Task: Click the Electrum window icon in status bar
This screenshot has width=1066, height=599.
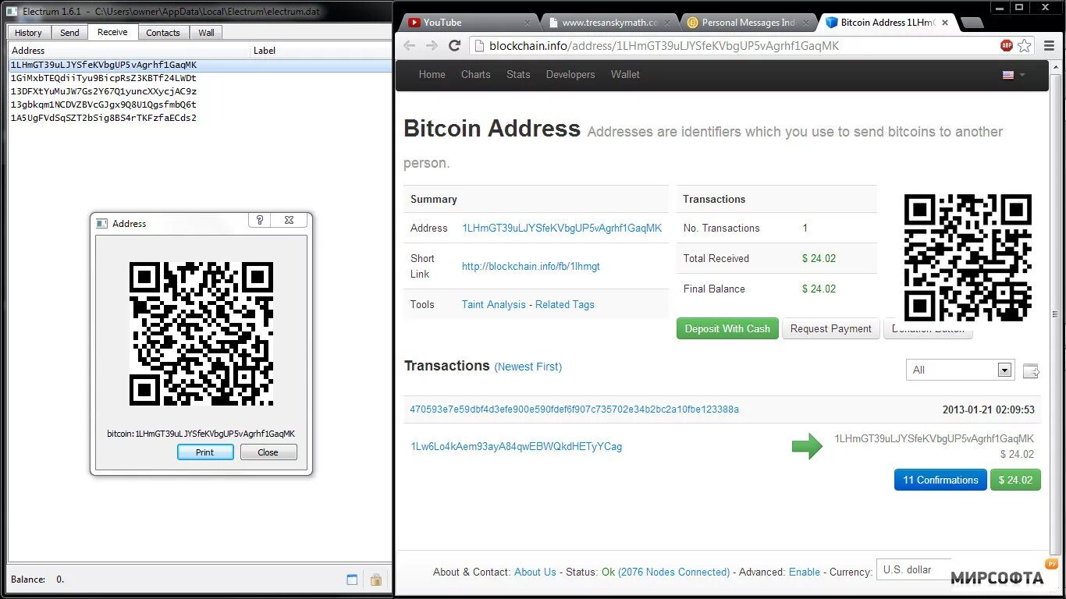Action: (352, 580)
